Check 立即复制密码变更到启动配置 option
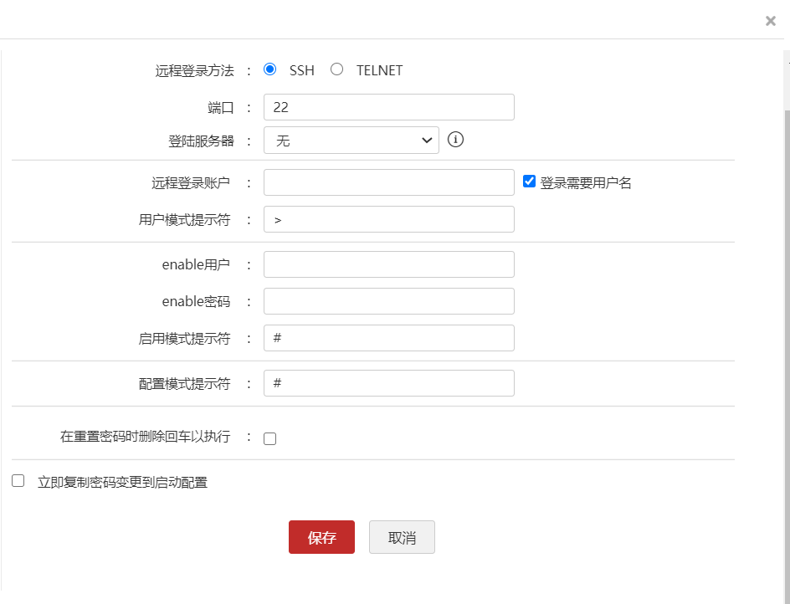Image resolution: width=790 pixels, height=604 pixels. click(x=18, y=481)
